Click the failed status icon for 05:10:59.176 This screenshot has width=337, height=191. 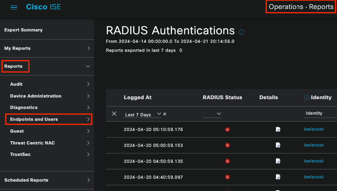(227, 129)
